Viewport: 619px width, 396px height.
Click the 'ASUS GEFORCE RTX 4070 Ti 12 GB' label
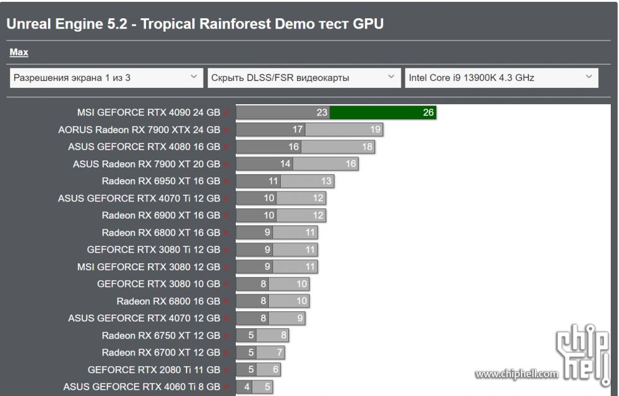click(x=139, y=198)
